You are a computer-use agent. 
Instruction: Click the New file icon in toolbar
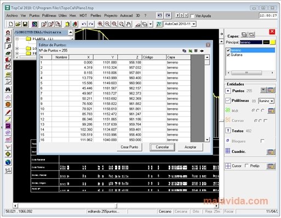point(11,24)
